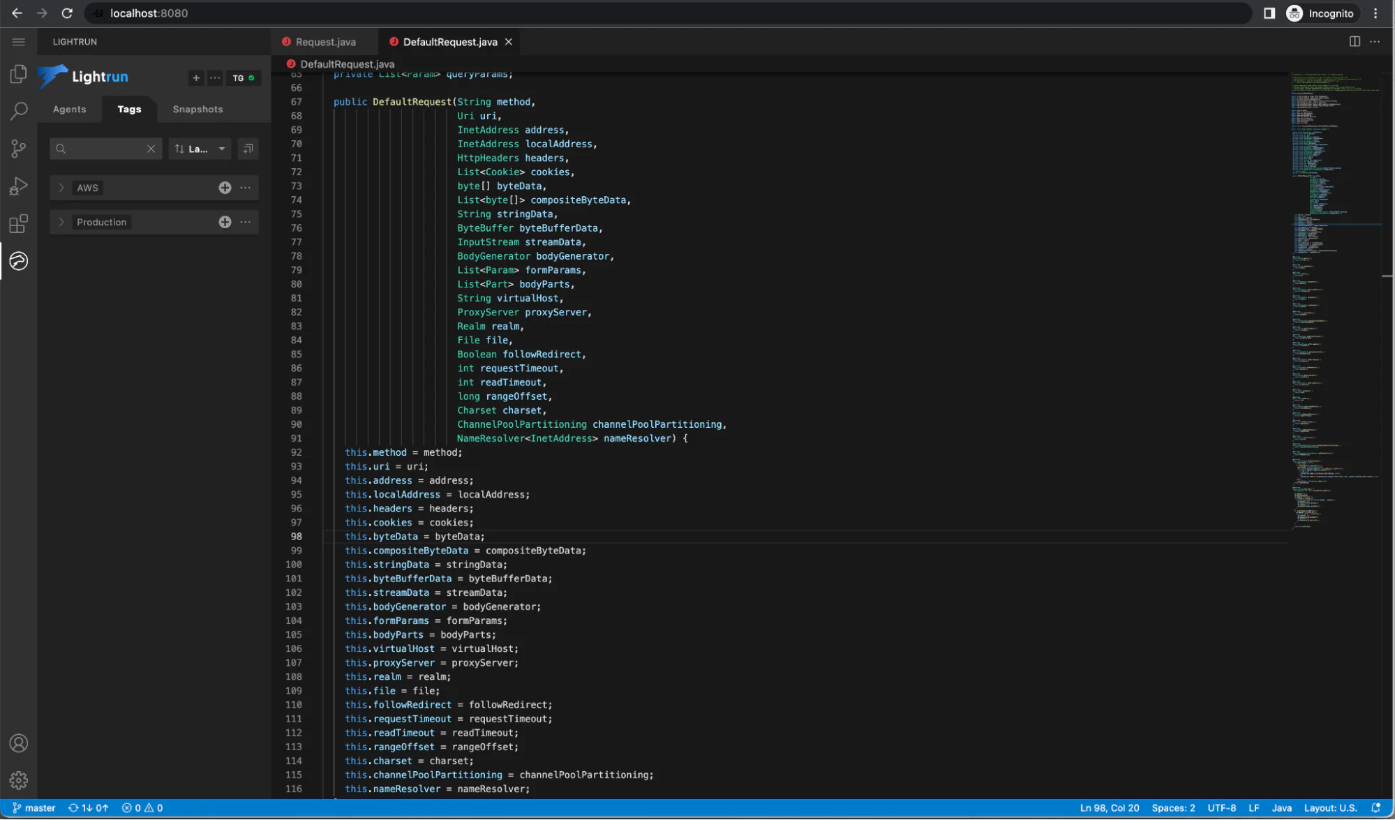Open the Lightrun sidebar panel icon
This screenshot has height=820, width=1395.
(x=18, y=261)
